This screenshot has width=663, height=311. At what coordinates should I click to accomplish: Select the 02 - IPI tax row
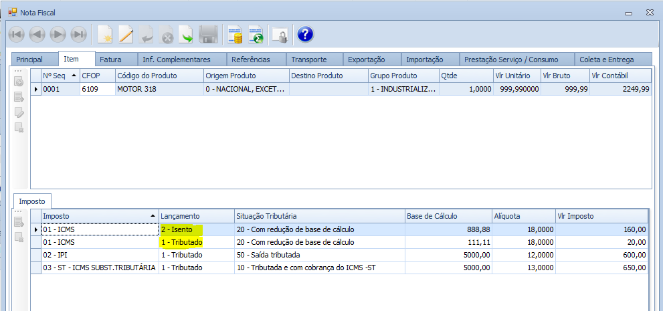click(100, 255)
